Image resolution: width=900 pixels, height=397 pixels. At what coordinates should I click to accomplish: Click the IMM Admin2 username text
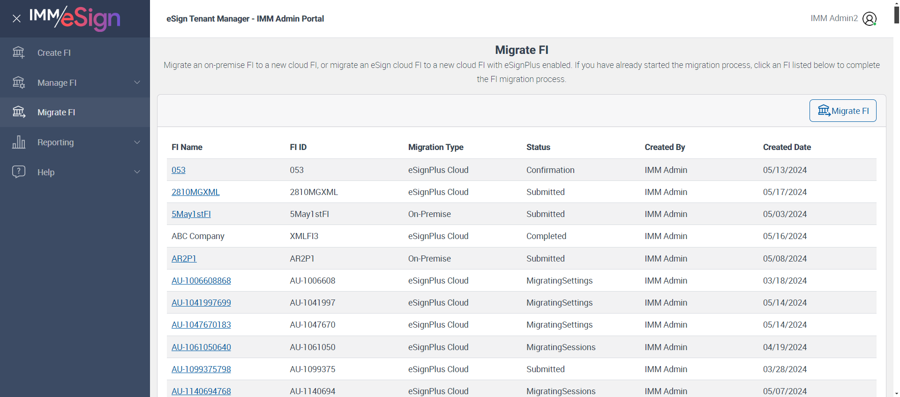point(834,18)
